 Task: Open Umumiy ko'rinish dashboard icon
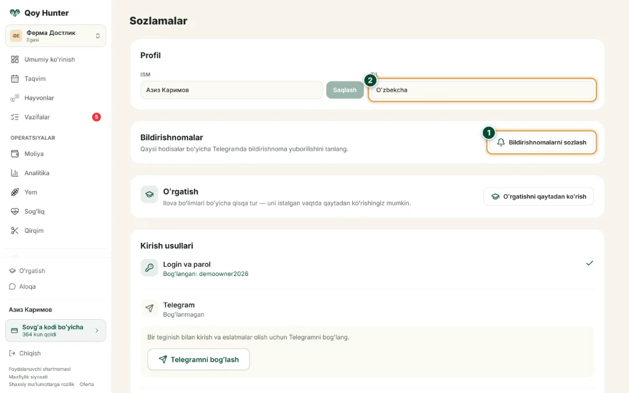(15, 59)
